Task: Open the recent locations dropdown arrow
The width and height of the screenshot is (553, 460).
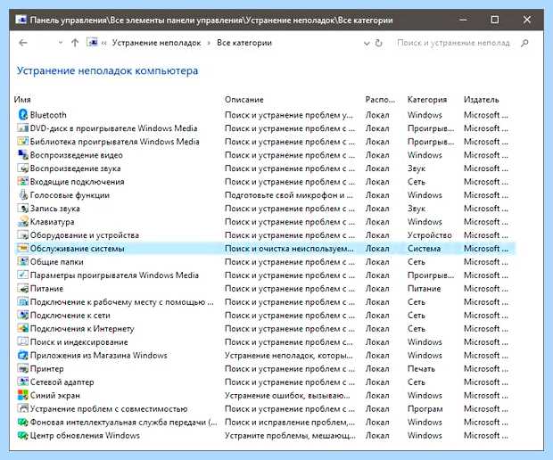Action: click(x=61, y=43)
